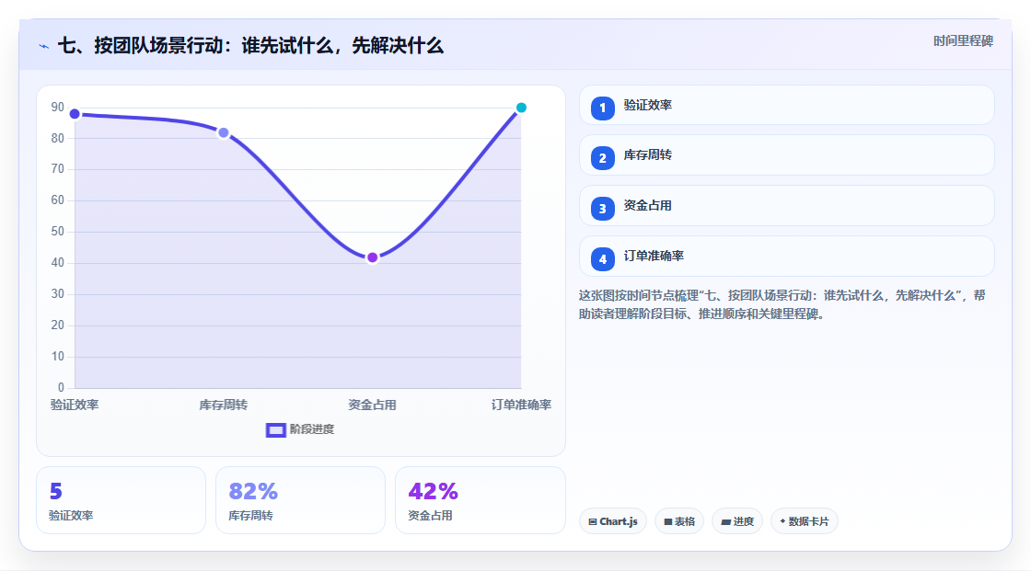Open the 资金占用 milestone row
Screen dimensions: 1031x571
click(x=786, y=206)
